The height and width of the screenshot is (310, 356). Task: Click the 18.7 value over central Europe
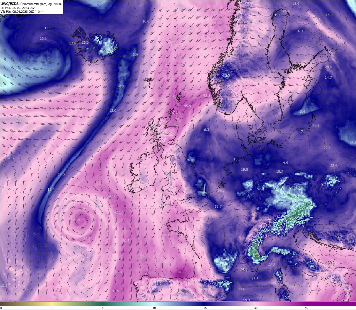coord(280,172)
